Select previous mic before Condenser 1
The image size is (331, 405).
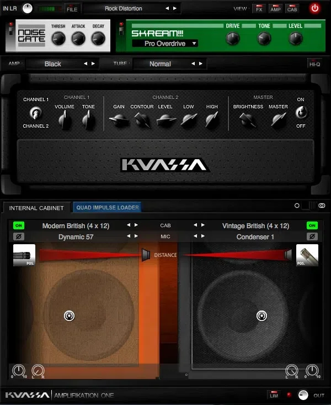pyautogui.click(x=195, y=236)
